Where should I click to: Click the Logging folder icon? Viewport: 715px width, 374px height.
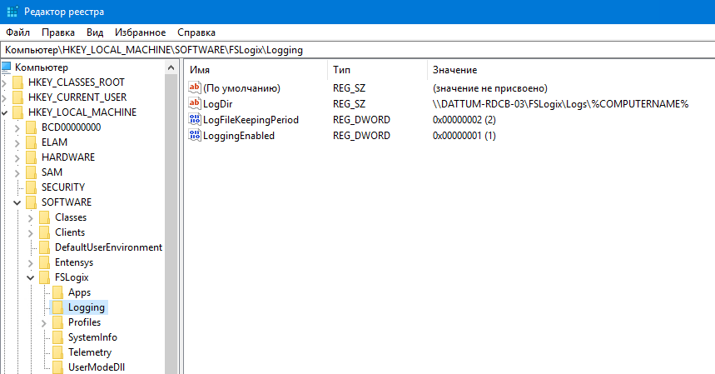(57, 308)
